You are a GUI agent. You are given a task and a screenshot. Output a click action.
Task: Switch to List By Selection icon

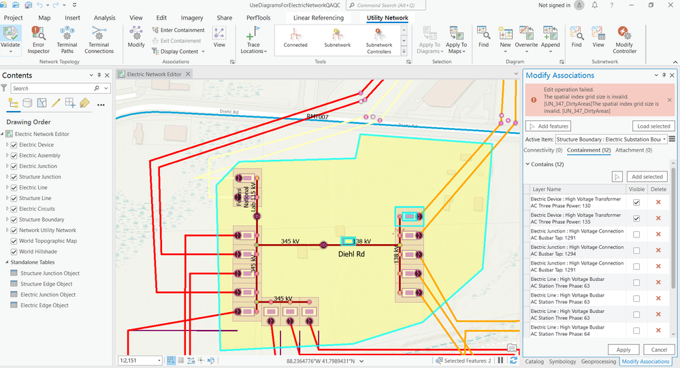click(42, 103)
